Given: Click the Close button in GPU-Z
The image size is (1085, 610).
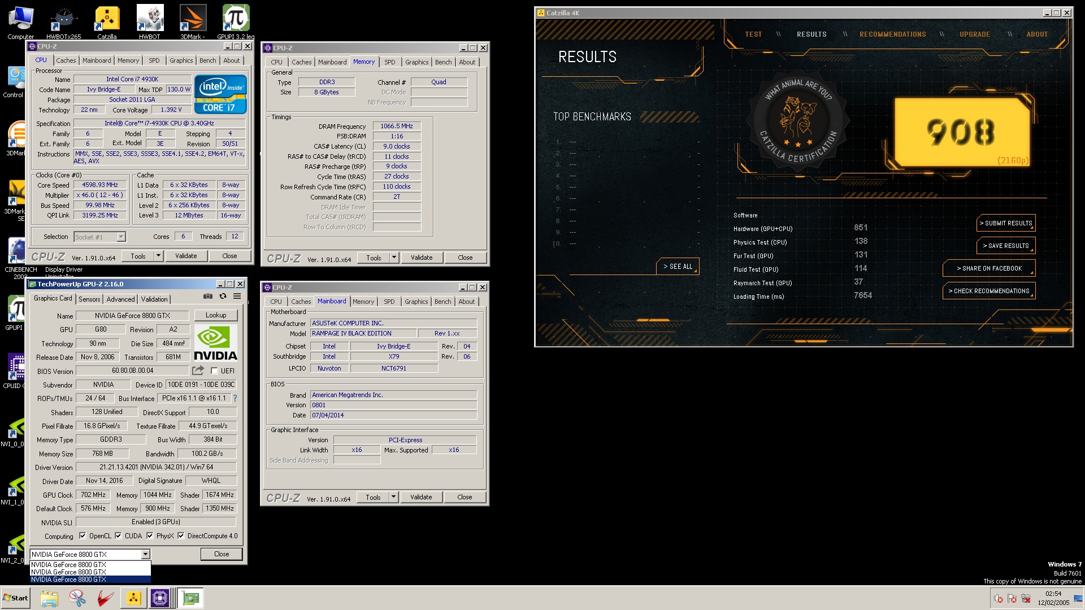Looking at the screenshot, I should (x=222, y=554).
